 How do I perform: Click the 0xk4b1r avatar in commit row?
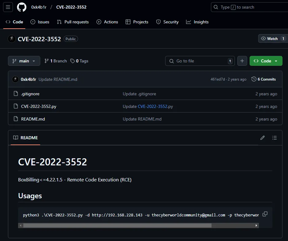pos(15,79)
